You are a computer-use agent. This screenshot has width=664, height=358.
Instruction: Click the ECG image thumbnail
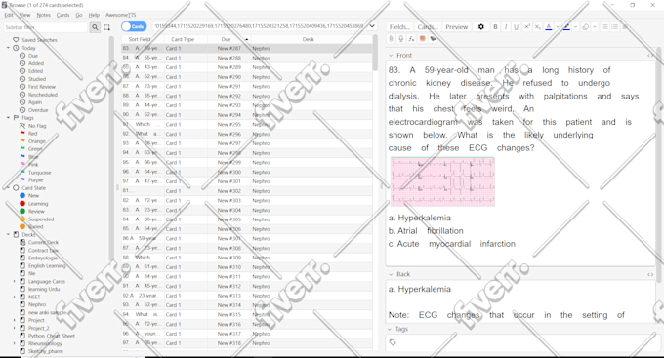(442, 181)
